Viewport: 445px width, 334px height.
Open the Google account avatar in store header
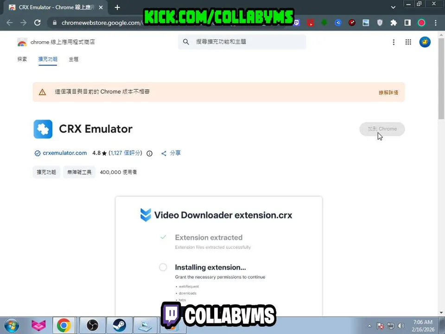click(x=425, y=42)
